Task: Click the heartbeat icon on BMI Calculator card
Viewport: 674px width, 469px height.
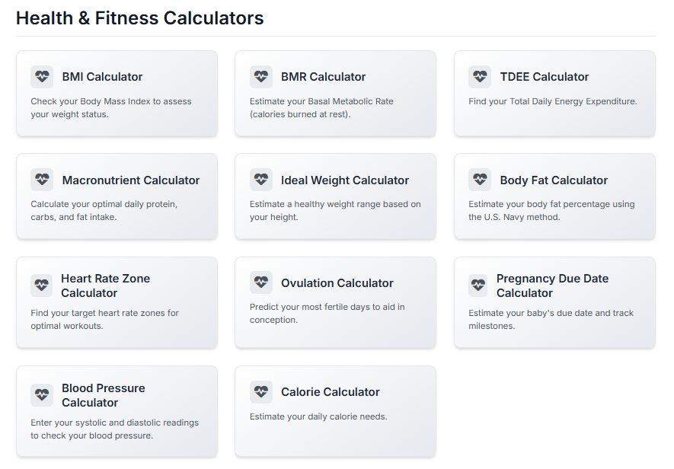Action: click(42, 77)
